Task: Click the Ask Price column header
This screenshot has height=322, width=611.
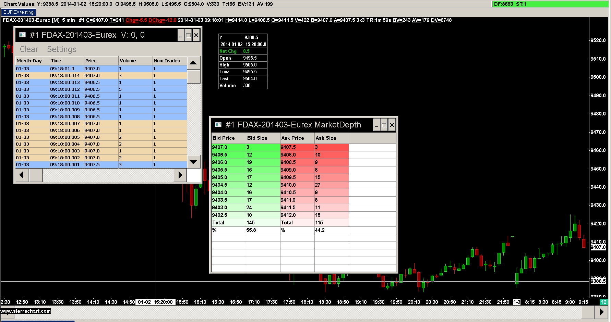Action: tap(297, 138)
